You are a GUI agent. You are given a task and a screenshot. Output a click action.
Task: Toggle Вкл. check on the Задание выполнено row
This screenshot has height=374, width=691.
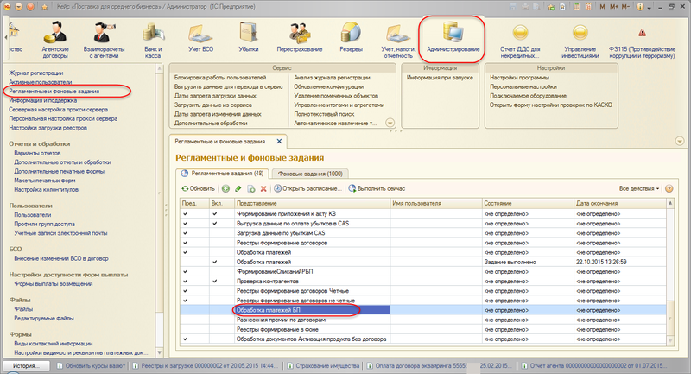(x=215, y=261)
